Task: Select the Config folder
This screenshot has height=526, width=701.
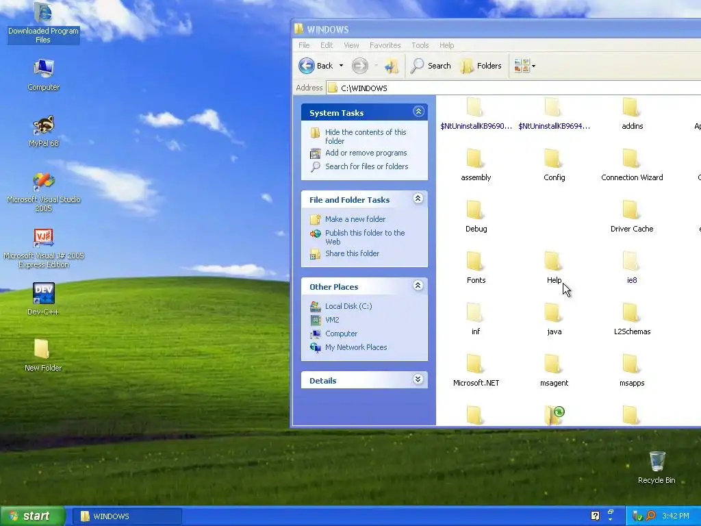Action: click(x=554, y=166)
